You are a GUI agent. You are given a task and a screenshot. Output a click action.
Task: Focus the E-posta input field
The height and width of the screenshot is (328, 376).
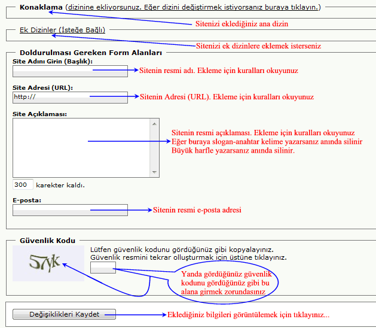70,210
